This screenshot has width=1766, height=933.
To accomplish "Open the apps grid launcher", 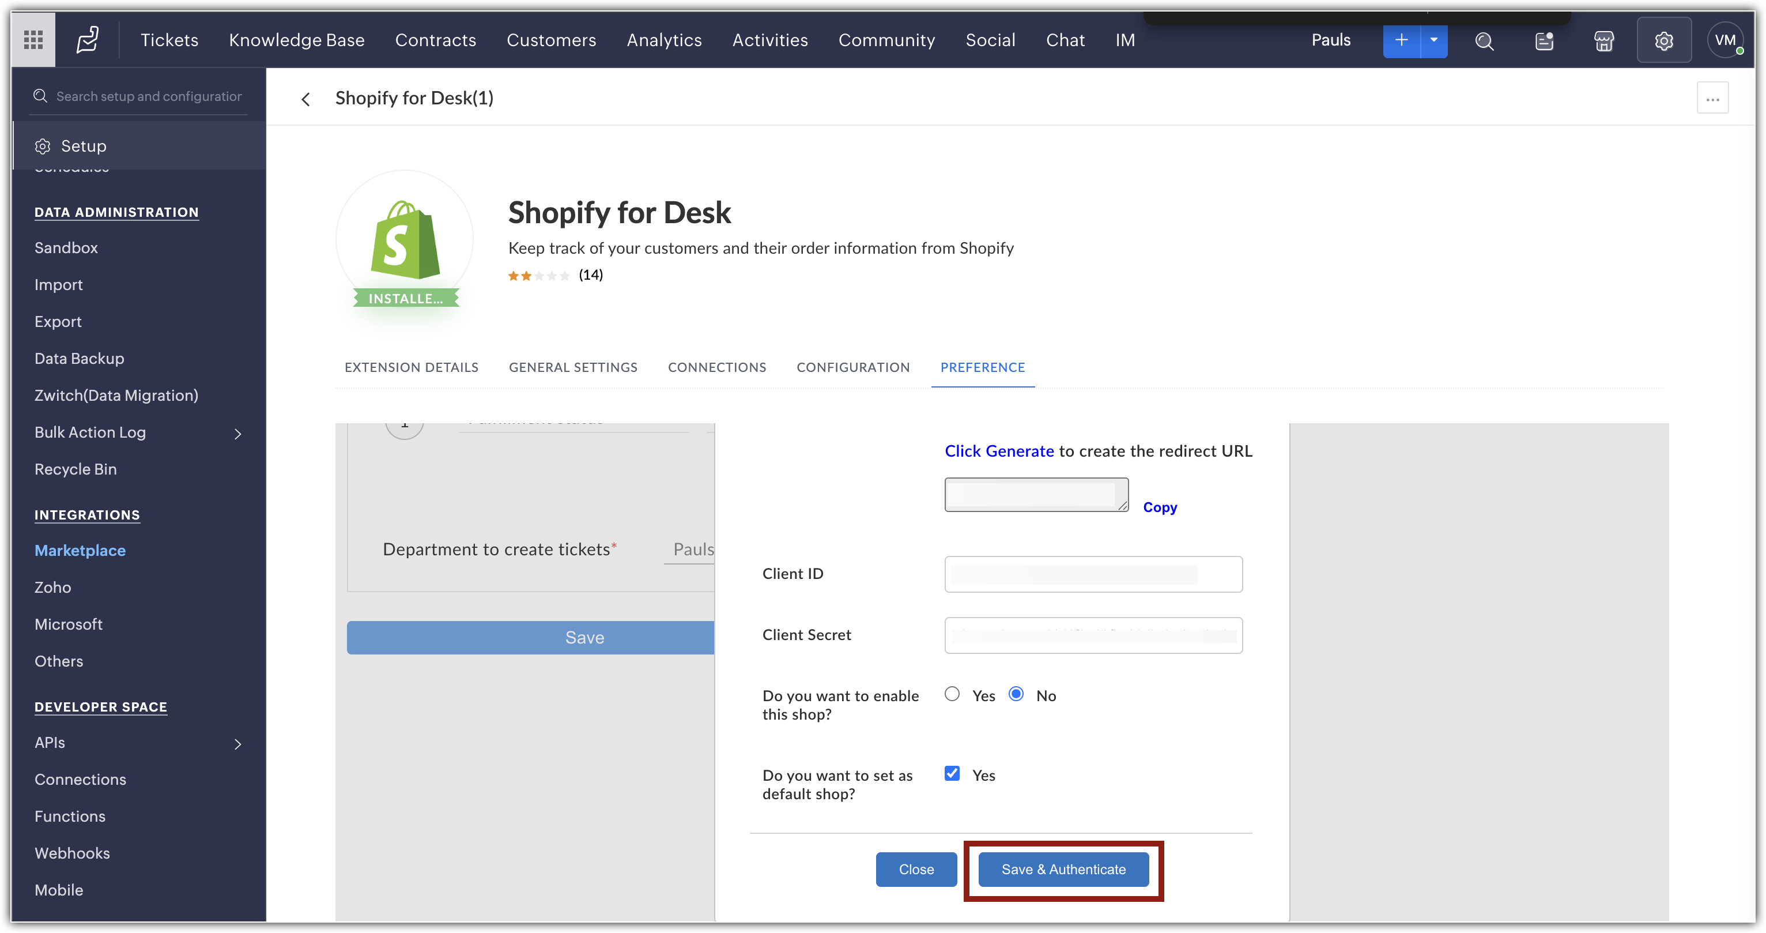I will tap(33, 40).
